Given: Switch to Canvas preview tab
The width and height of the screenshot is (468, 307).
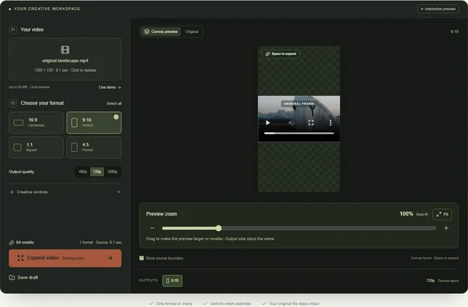Looking at the screenshot, I should click(x=161, y=31).
